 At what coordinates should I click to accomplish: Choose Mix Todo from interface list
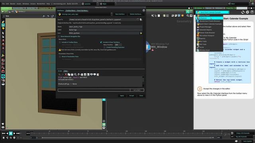pyautogui.click(x=210, y=44)
